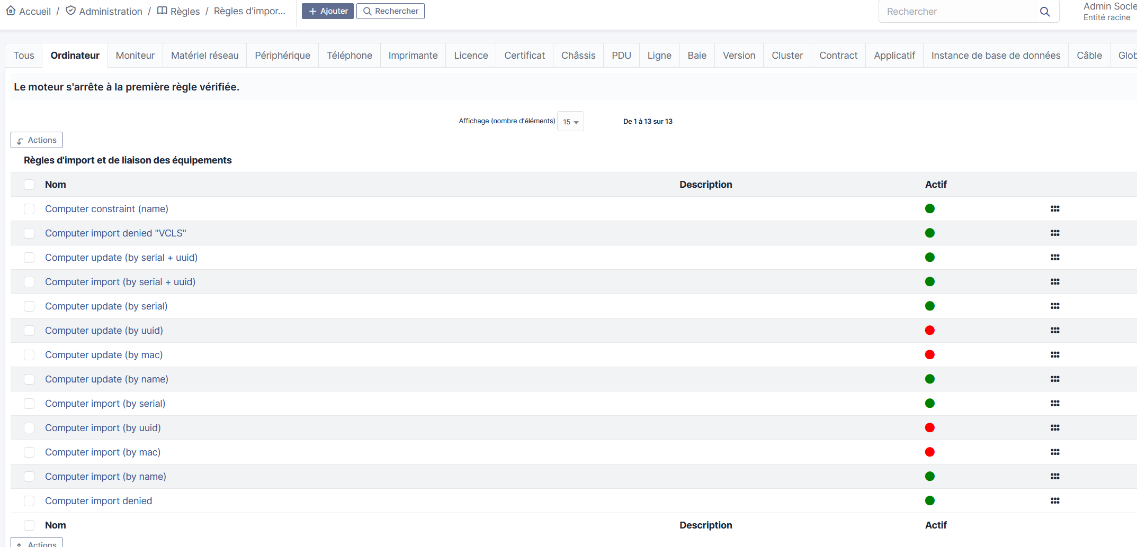This screenshot has width=1137, height=547.
Task: Open the upper Actions dropdown button
Action: click(37, 140)
